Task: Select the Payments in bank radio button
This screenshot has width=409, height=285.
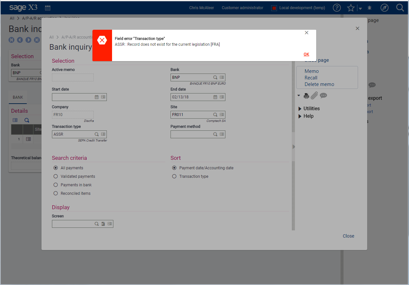Action: point(56,185)
